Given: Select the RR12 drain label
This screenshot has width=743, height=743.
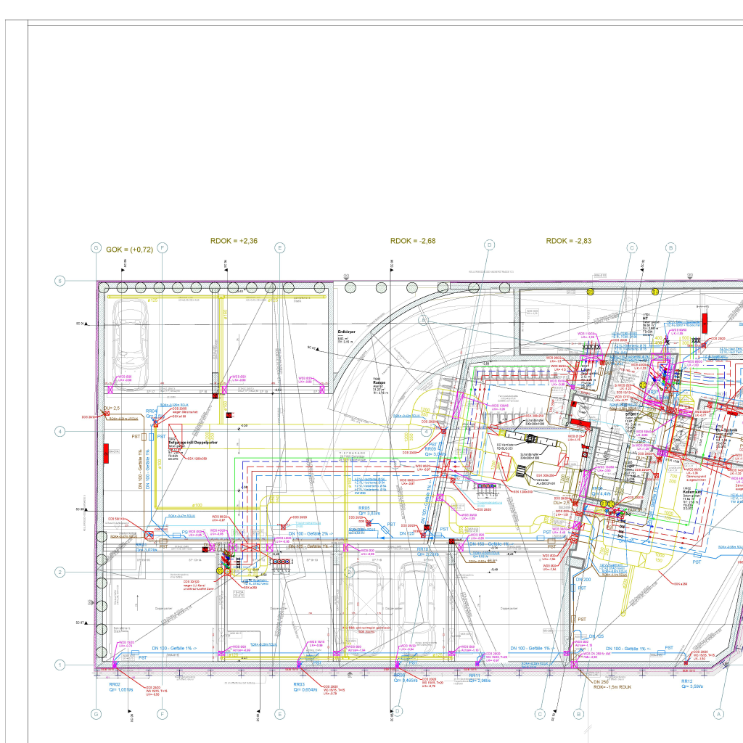Looking at the screenshot, I should pyautogui.click(x=686, y=681).
